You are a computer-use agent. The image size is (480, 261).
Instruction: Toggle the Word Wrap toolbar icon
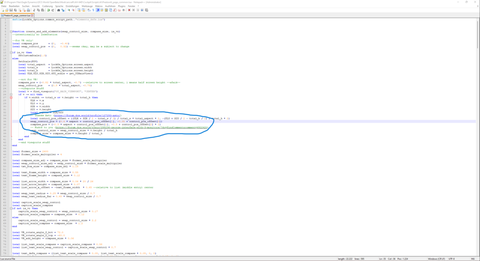tap(89, 10)
